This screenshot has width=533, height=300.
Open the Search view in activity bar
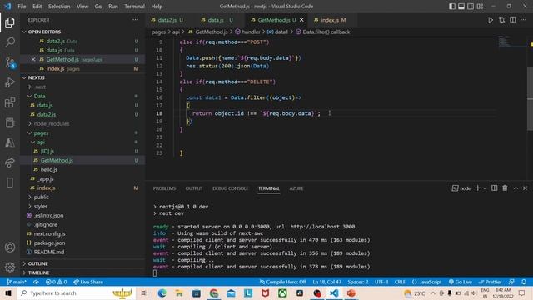10,42
